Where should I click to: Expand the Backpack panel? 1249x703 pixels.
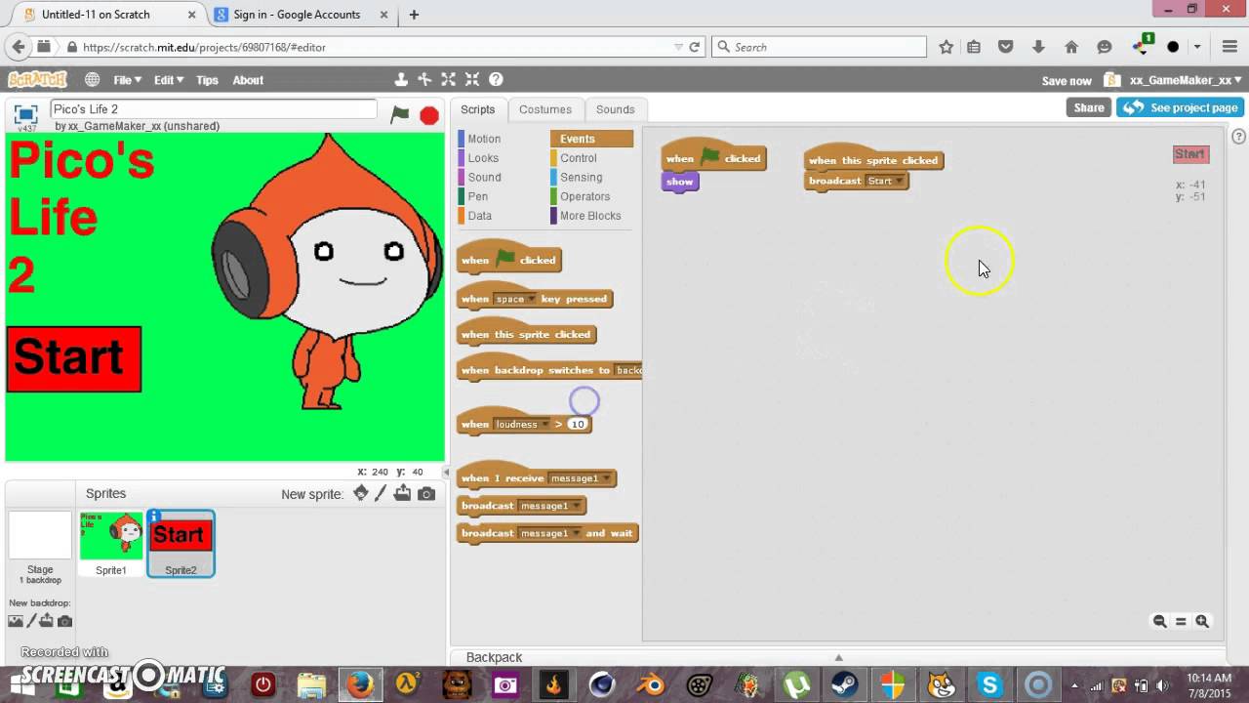tap(837, 657)
